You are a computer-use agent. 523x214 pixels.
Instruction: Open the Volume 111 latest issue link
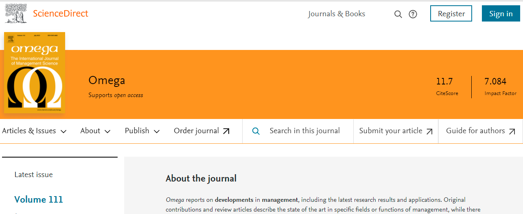(x=39, y=199)
